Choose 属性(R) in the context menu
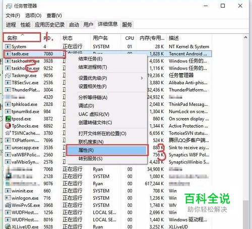The width and height of the screenshot is (252, 229). [107, 150]
